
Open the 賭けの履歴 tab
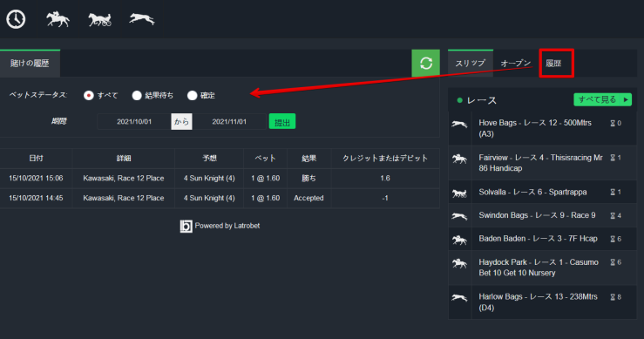30,64
